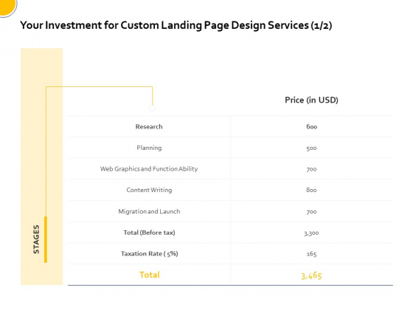
Task: Click 'Web Graphics and Function Ability' row label
Action: 149,169
